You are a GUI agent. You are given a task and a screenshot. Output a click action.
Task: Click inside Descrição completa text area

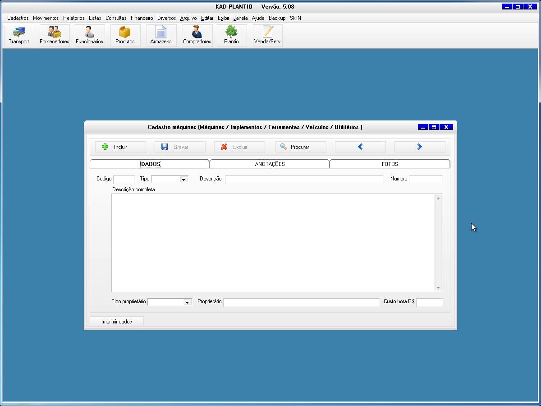pos(273,243)
